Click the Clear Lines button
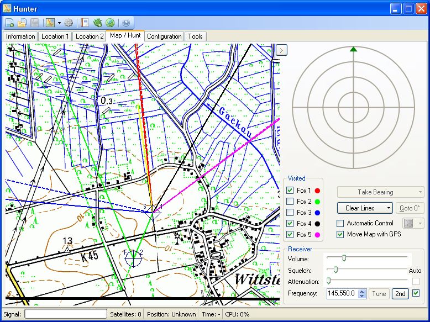Viewport: 430px width, 322px height. pyautogui.click(x=360, y=208)
